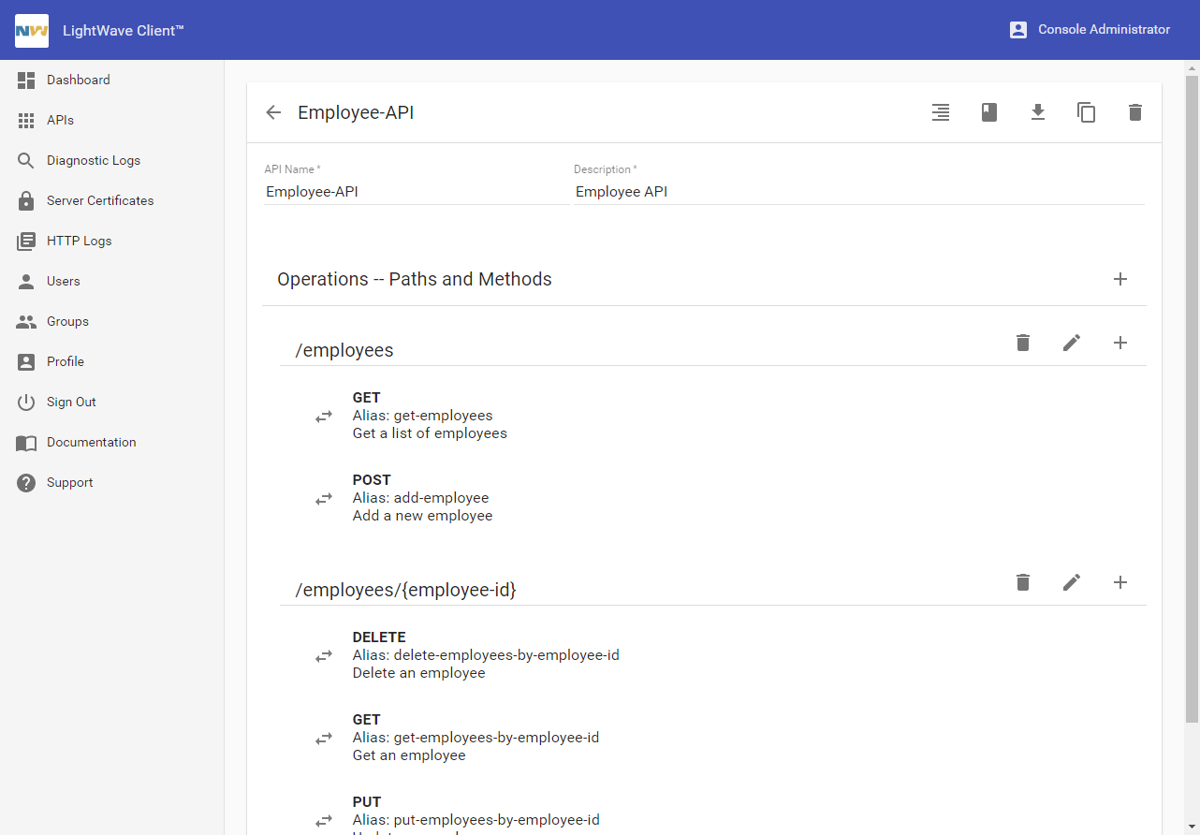The width and height of the screenshot is (1200, 835).
Task: Add a new path to Operations section
Action: (1120, 279)
